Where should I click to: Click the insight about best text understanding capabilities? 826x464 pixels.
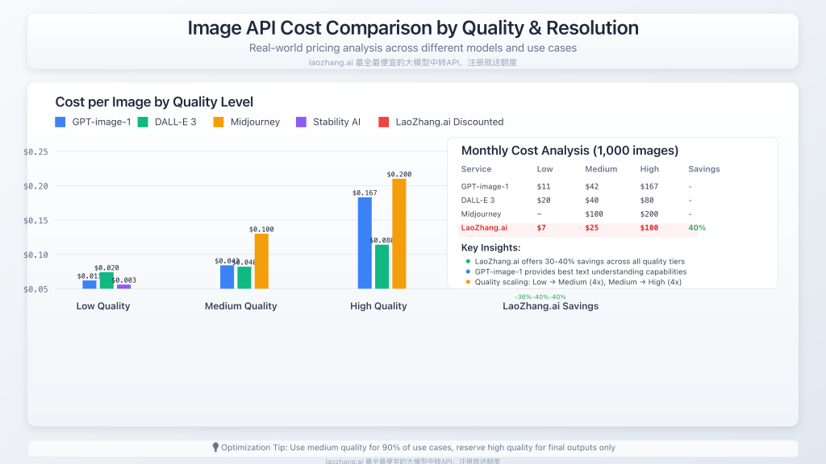(581, 272)
